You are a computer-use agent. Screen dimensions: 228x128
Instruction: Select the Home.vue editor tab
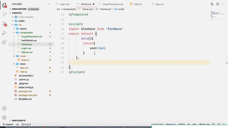pos(86,4)
